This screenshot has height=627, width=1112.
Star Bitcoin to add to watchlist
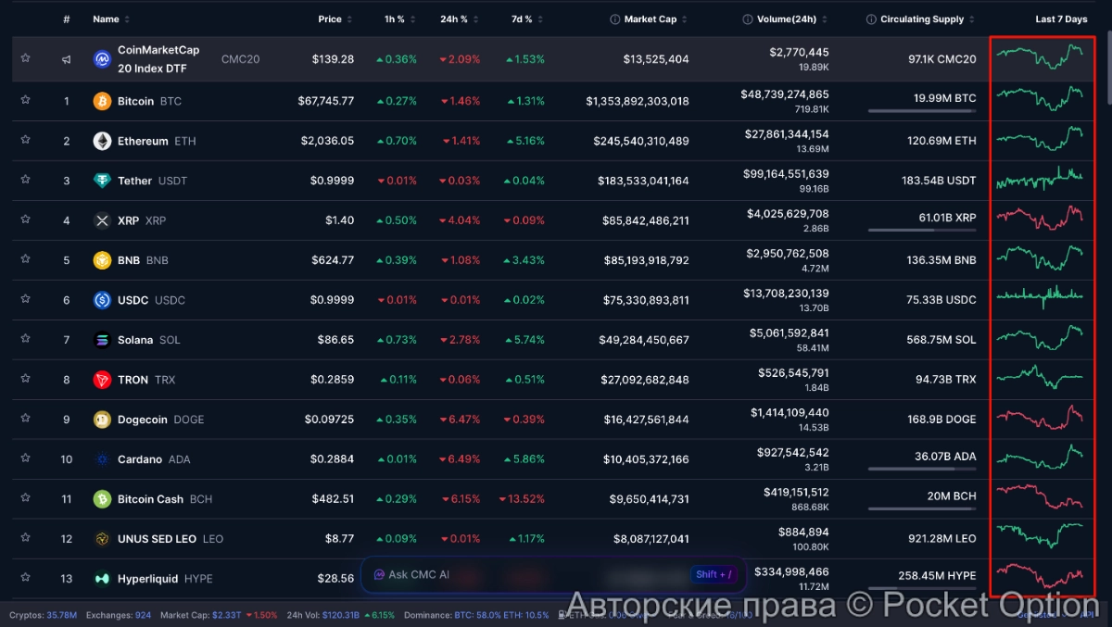(26, 100)
